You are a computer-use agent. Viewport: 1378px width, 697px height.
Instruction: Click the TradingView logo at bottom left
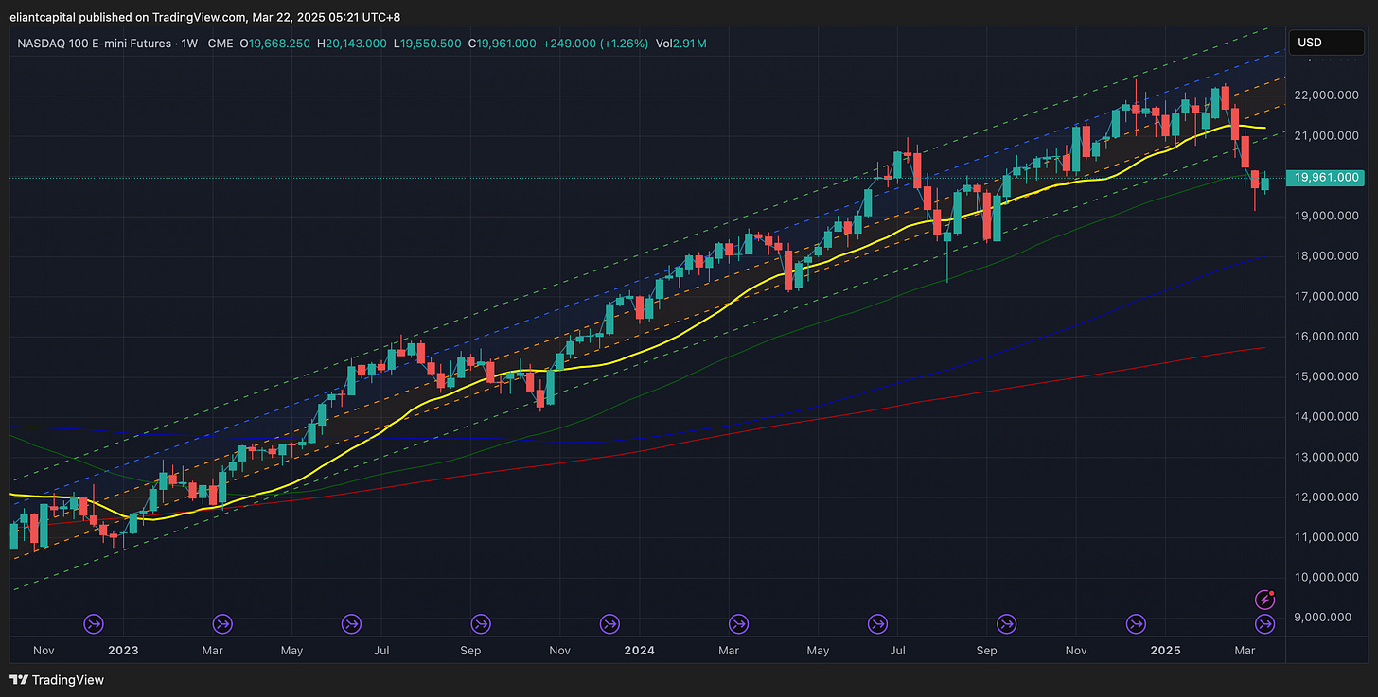tap(57, 679)
